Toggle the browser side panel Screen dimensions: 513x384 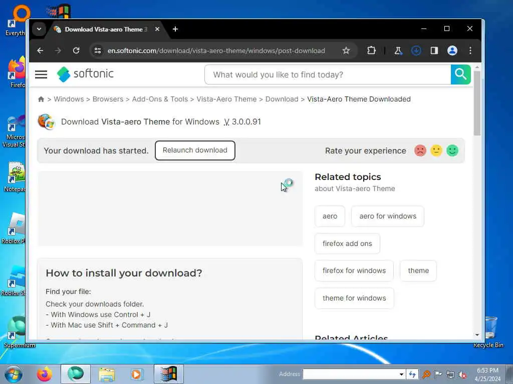434,50
